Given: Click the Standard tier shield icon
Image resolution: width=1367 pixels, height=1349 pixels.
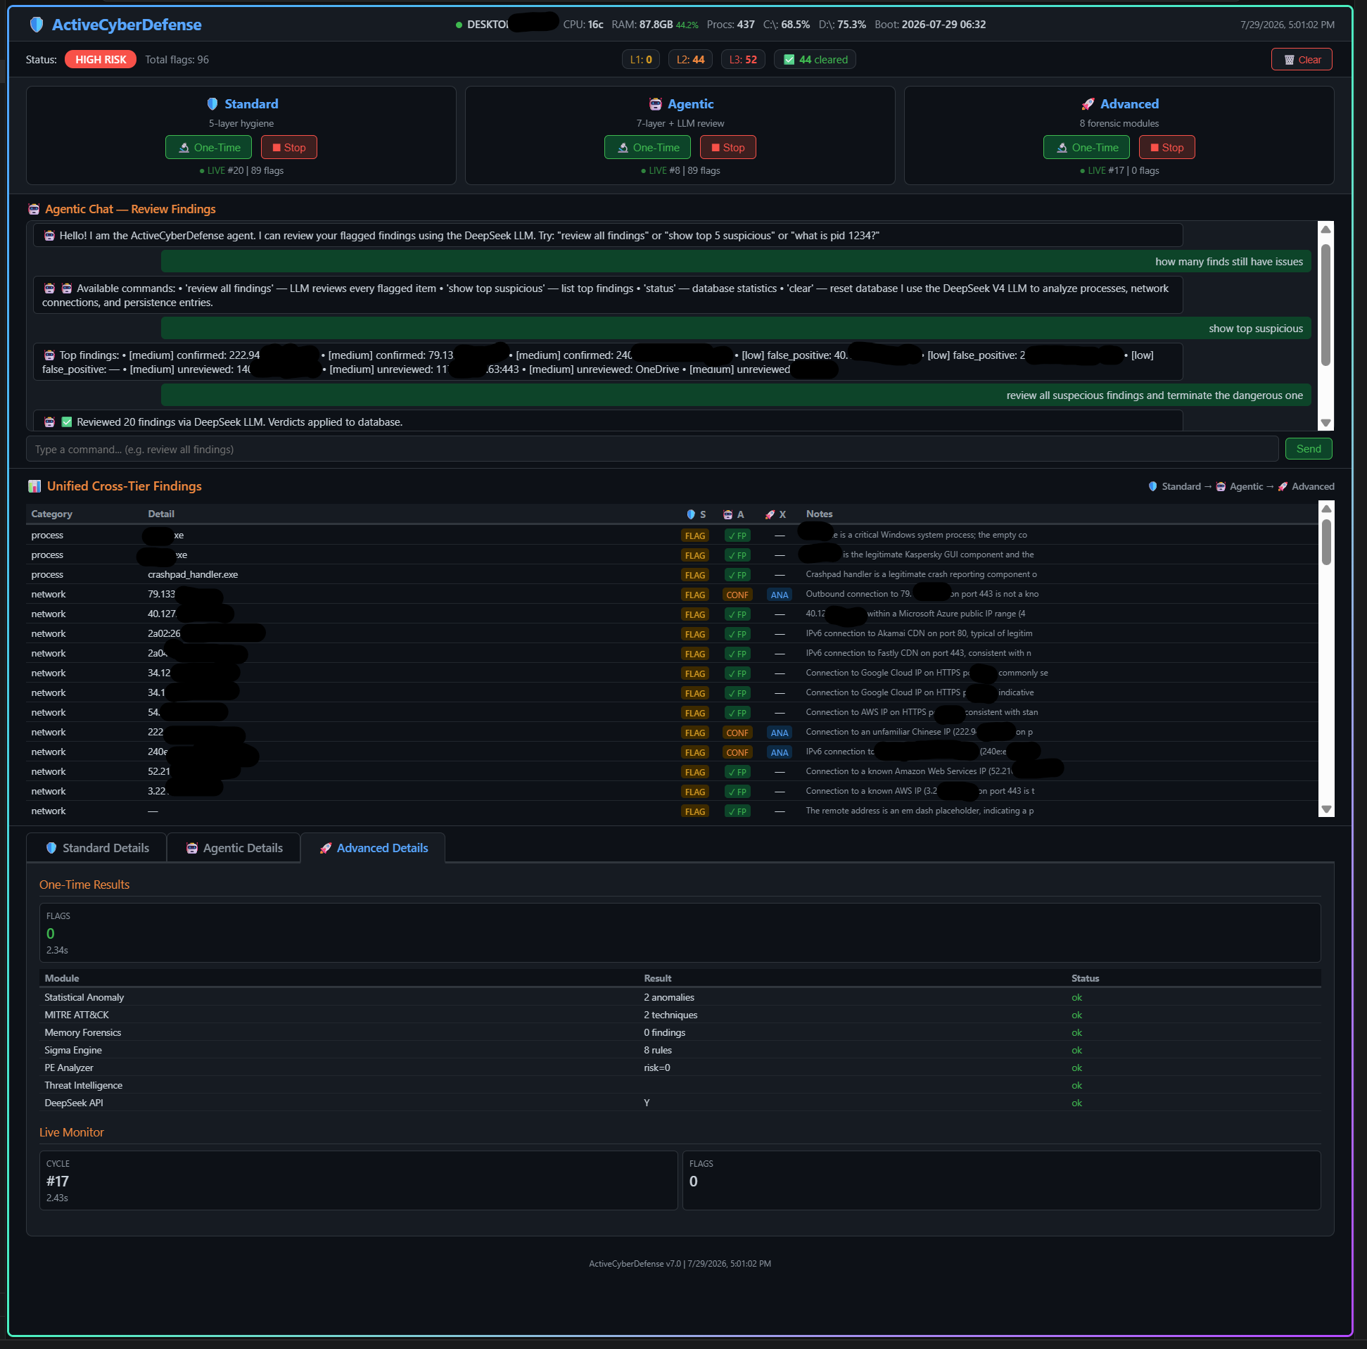Looking at the screenshot, I should point(212,104).
